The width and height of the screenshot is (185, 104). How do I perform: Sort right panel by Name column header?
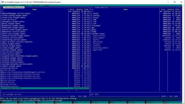[x=125, y=10]
